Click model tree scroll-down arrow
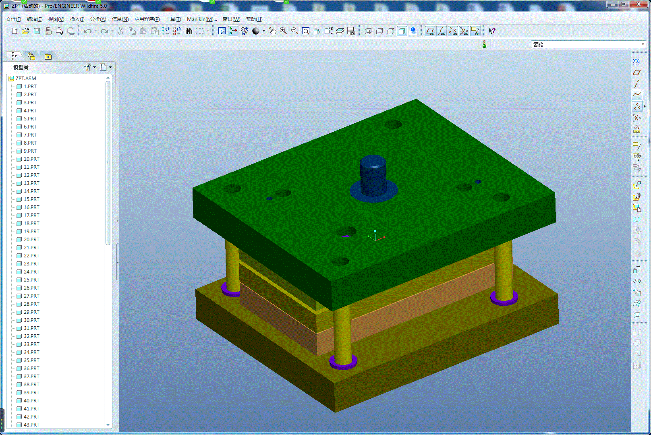This screenshot has width=651, height=435. tap(108, 425)
